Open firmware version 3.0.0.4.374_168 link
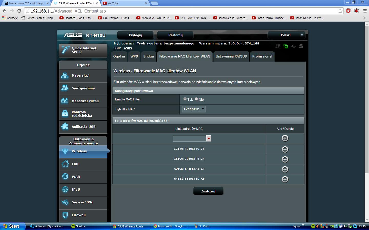 [244, 43]
